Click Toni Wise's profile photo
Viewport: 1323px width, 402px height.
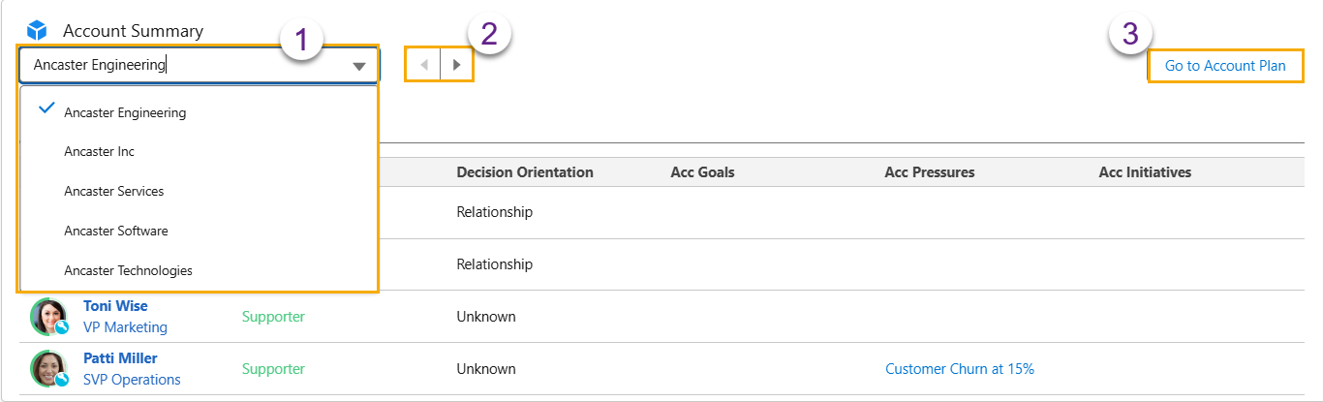click(47, 317)
